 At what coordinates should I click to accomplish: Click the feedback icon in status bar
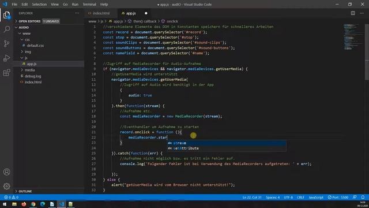(x=355, y=198)
